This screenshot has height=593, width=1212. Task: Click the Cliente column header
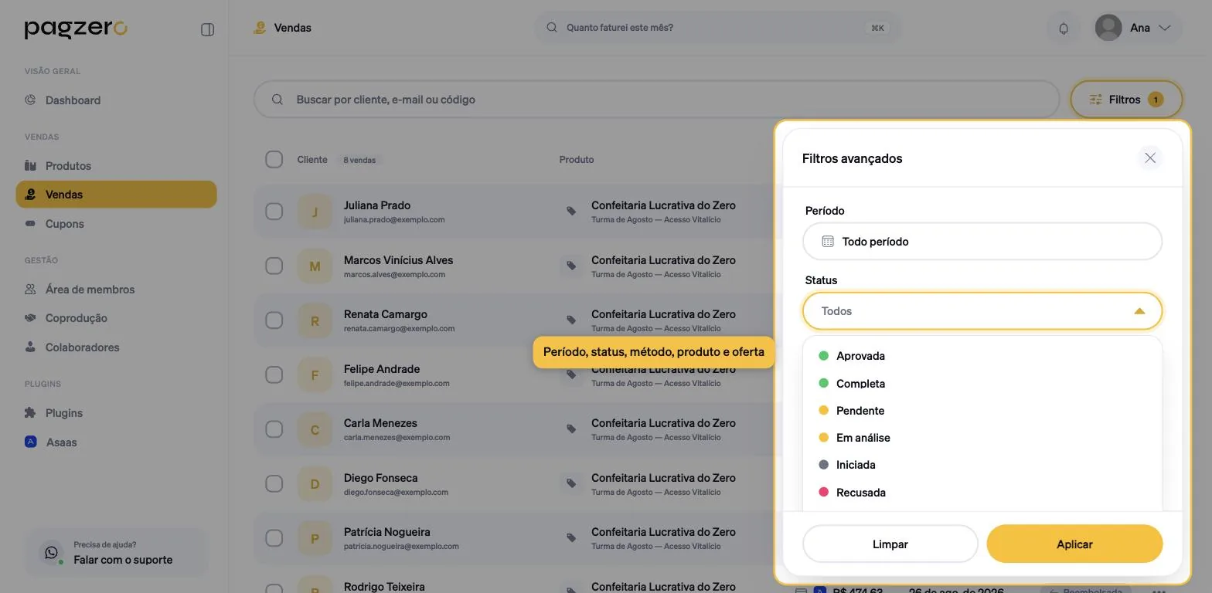coord(312,160)
